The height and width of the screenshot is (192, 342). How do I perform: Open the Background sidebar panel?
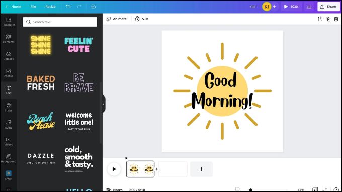pyautogui.click(x=9, y=158)
